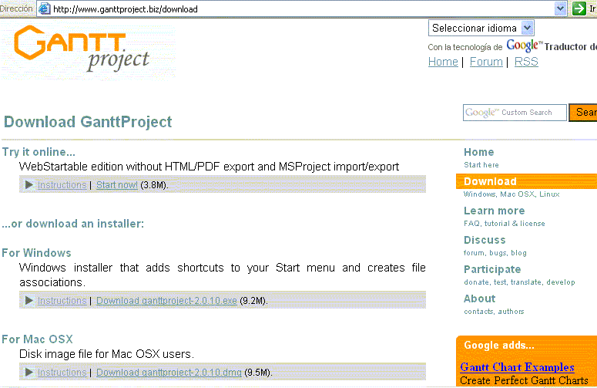The height and width of the screenshot is (388, 597).
Task: Open the Gantt Chart Examples ad link
Action: [x=517, y=367]
